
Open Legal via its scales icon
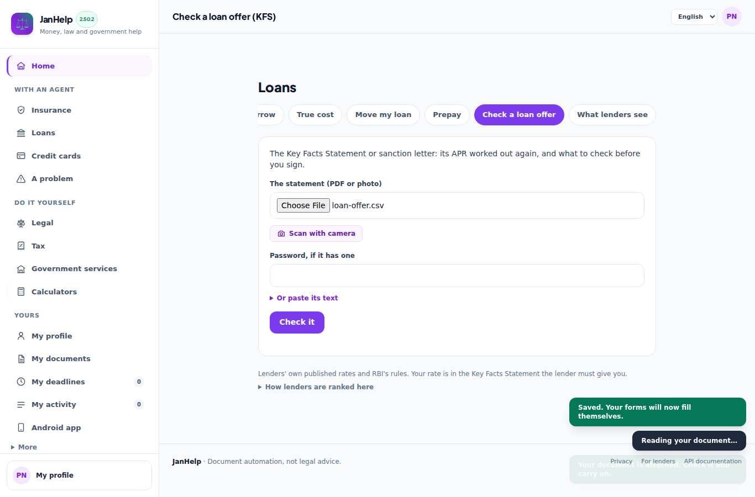click(21, 223)
